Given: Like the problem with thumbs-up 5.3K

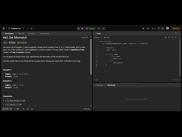Looking at the screenshot, I should click(x=5, y=109).
